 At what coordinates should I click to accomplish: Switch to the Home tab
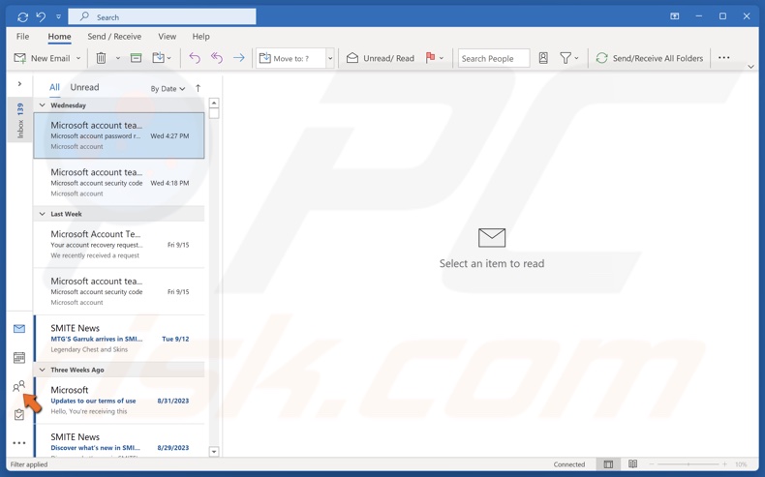pyautogui.click(x=59, y=37)
